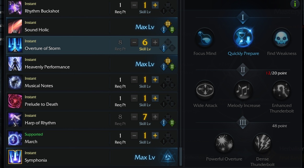Decrease Harp of Rhythm skill level
Screen dimensions: 304x168
(134, 117)
